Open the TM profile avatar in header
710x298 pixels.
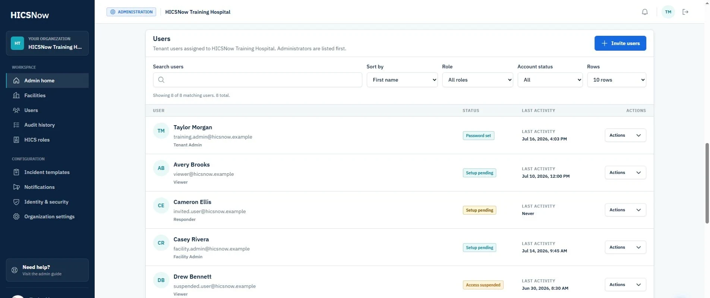pos(668,12)
